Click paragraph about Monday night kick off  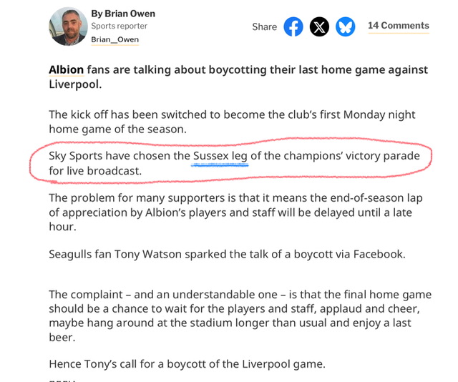coord(232,122)
